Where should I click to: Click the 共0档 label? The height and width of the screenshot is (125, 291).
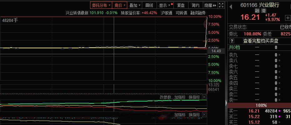click(234, 47)
